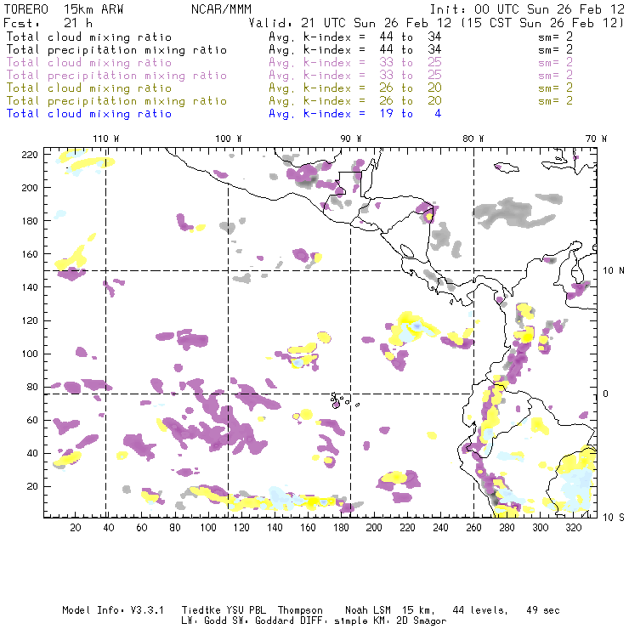Screen dimensions: 629x629
Task: Click the Tiedtke scheme label
Action: pos(200,610)
